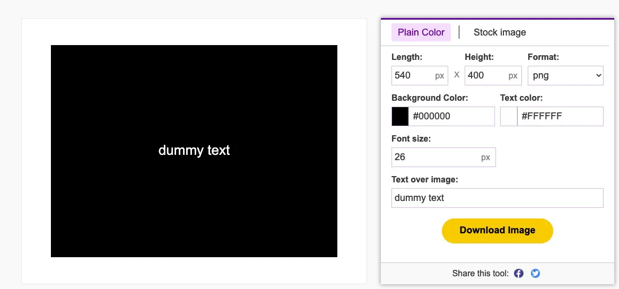Screen dimensions: 619x289
Task: Click the Download Image button
Action: pos(498,231)
